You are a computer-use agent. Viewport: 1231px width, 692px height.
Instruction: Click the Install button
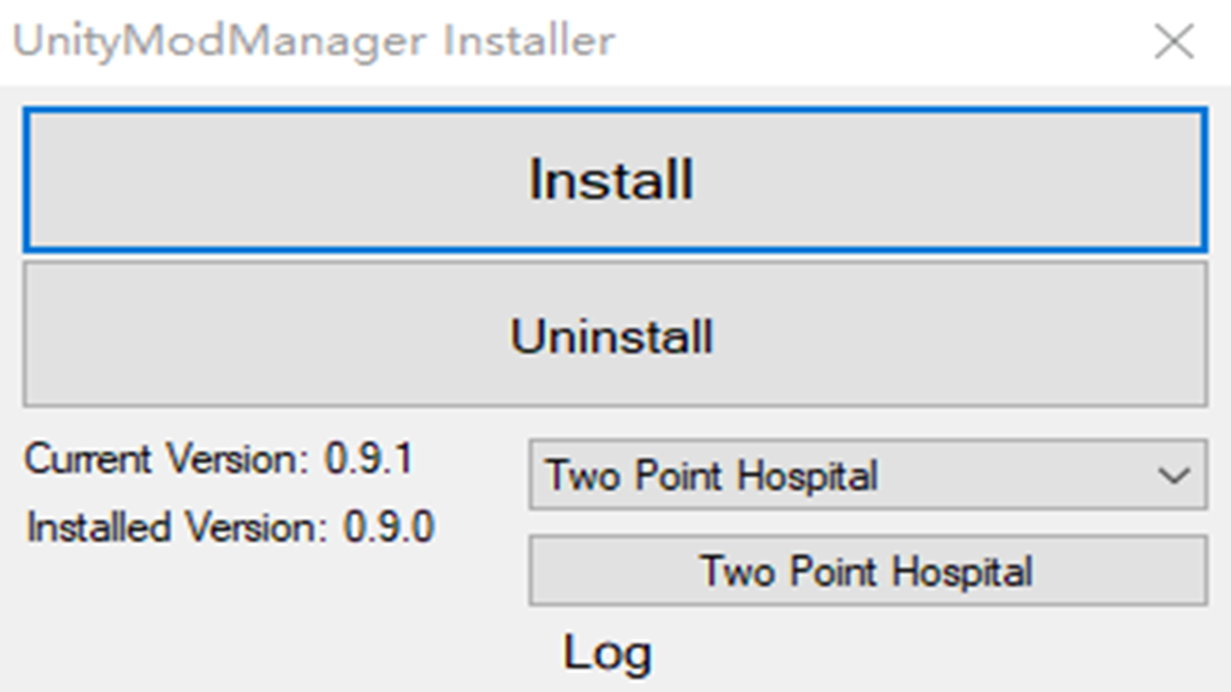(614, 179)
